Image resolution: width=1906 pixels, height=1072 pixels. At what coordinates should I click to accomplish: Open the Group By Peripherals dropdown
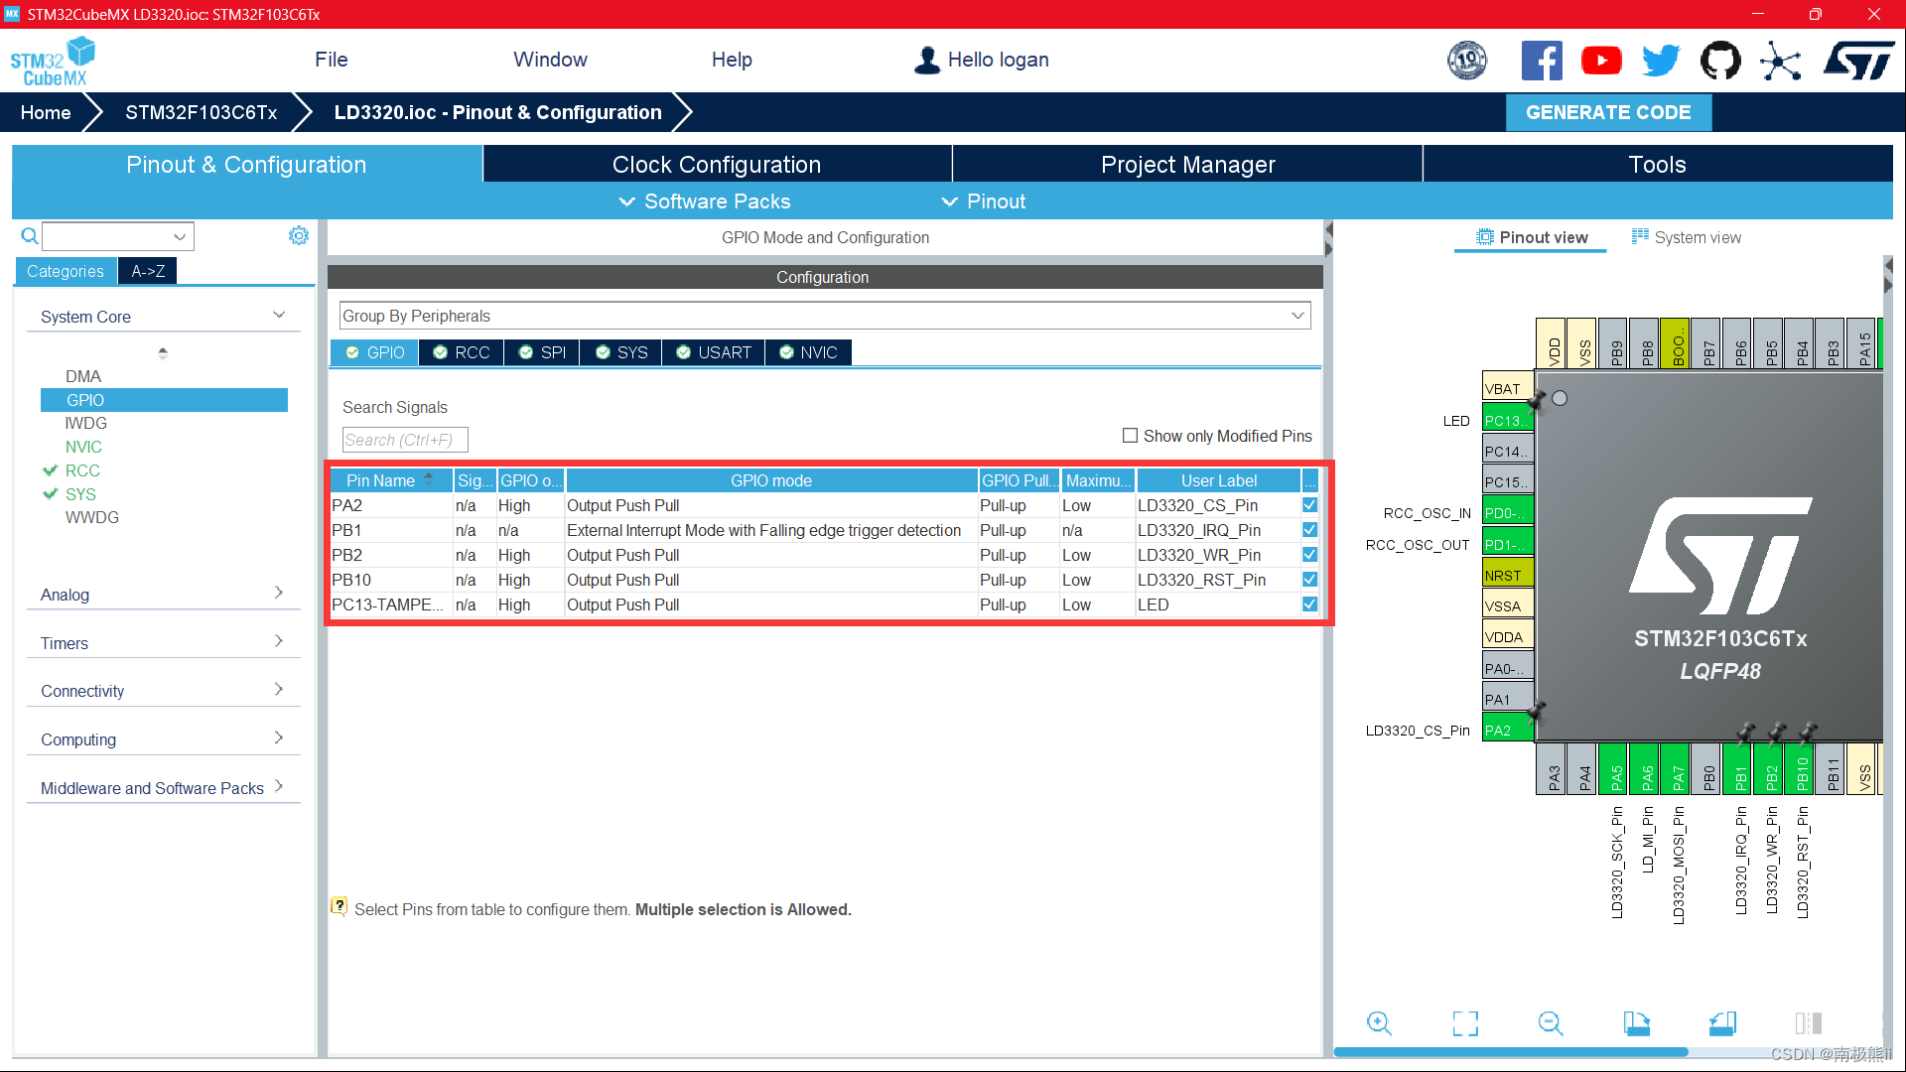click(x=824, y=316)
